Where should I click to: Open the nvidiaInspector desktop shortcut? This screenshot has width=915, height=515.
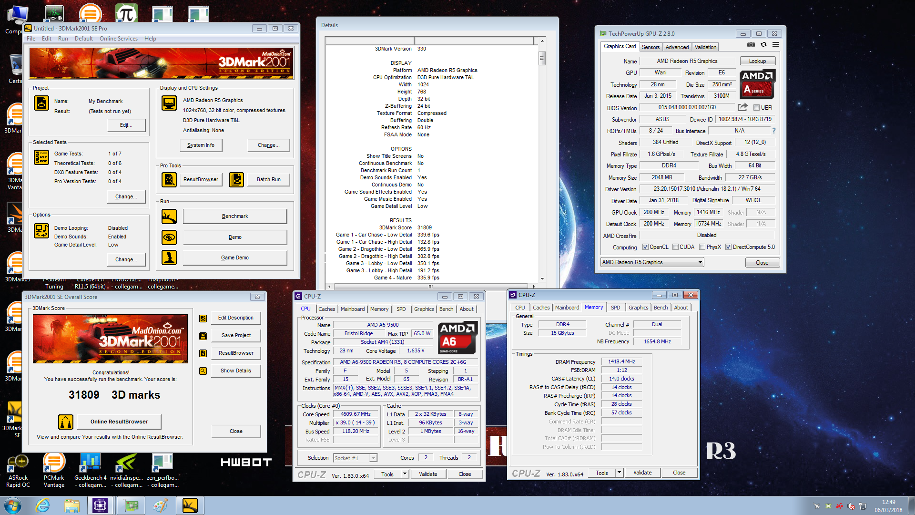point(126,471)
